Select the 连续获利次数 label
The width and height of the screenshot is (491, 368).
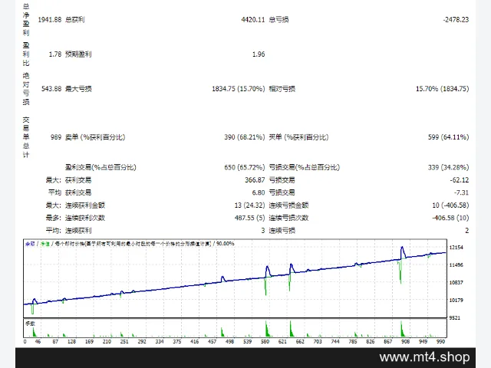[x=85, y=218]
